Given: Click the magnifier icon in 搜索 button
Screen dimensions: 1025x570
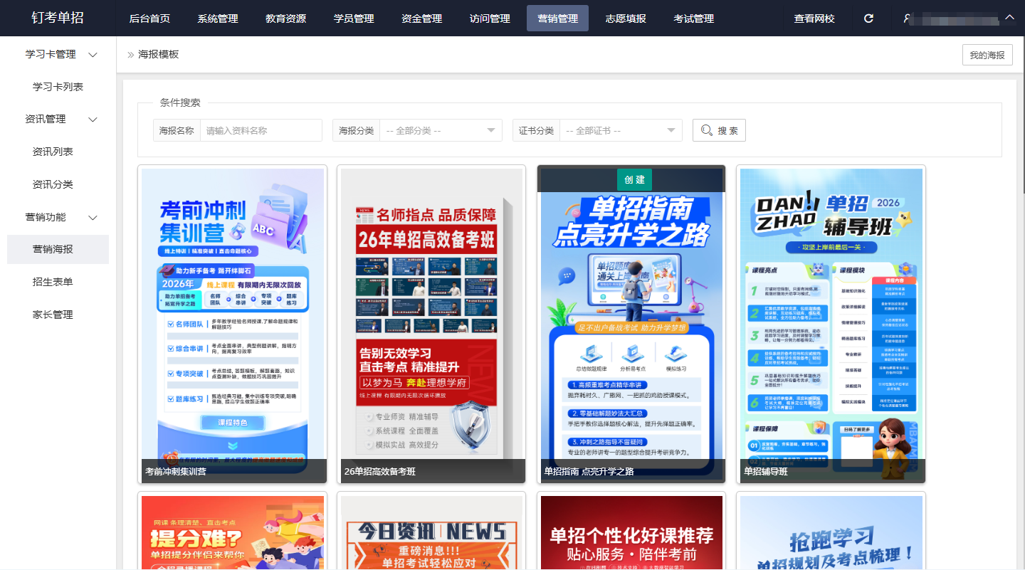Looking at the screenshot, I should pyautogui.click(x=706, y=130).
